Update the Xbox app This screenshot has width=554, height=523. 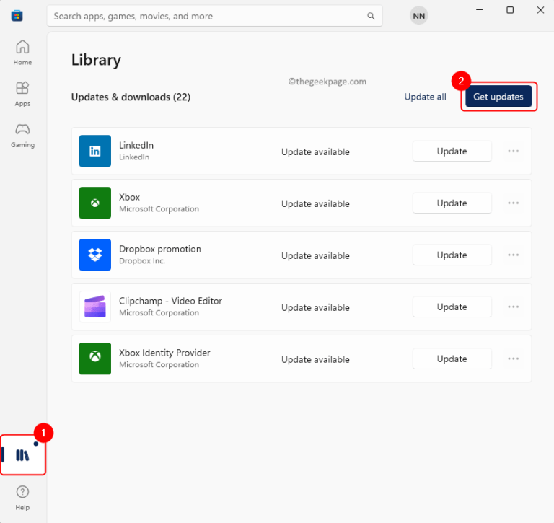(x=452, y=203)
